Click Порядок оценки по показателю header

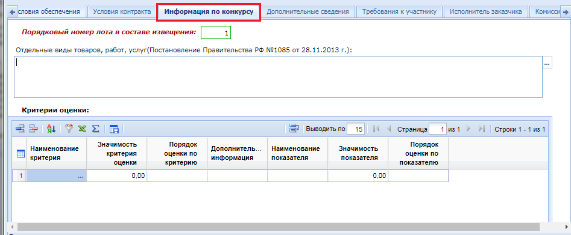pos(418,153)
